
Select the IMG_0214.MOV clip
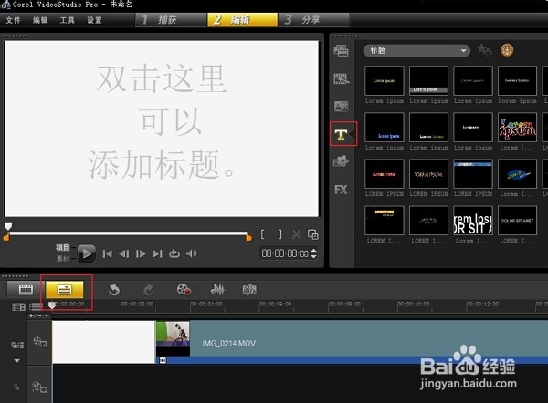click(x=352, y=343)
